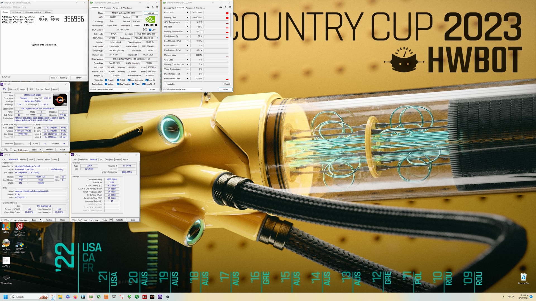Open Debug menu in Aquamark3
The height and width of the screenshot is (301, 536).
(16, 7)
